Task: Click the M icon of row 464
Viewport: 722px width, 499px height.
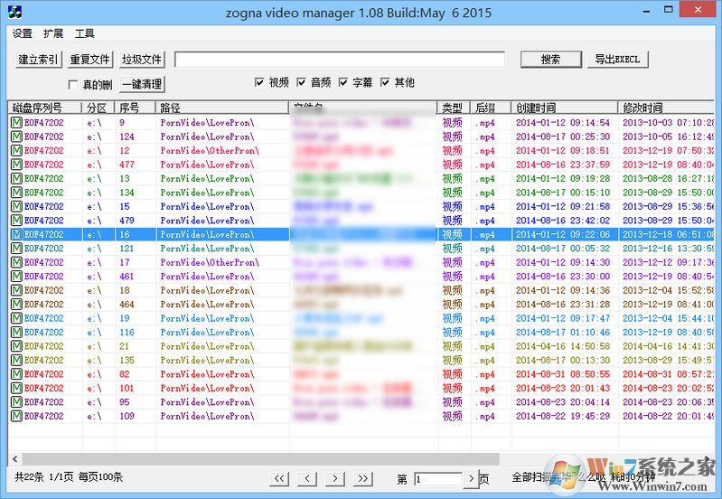Action: [16, 304]
